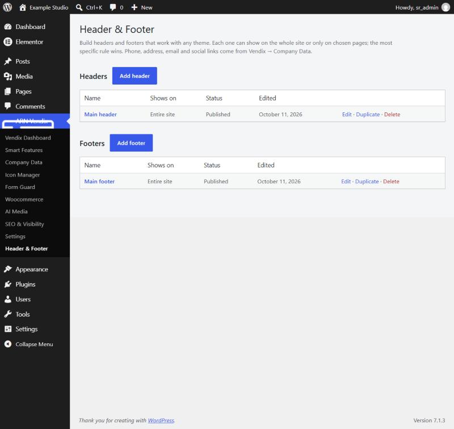The image size is (454, 429).
Task: Click the home icon beside Example Studio
Action: [23, 7]
